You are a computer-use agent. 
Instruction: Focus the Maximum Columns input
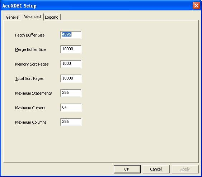tap(71, 122)
